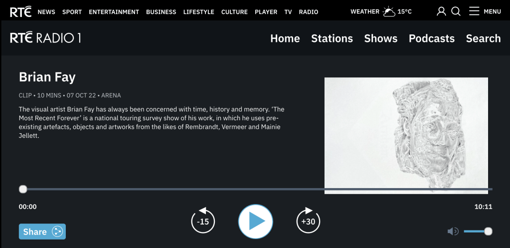Go to the PLAYER link

[x=266, y=12]
